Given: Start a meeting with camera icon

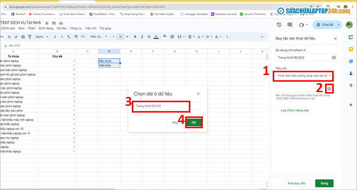Looking at the screenshot, I should coord(302,25).
